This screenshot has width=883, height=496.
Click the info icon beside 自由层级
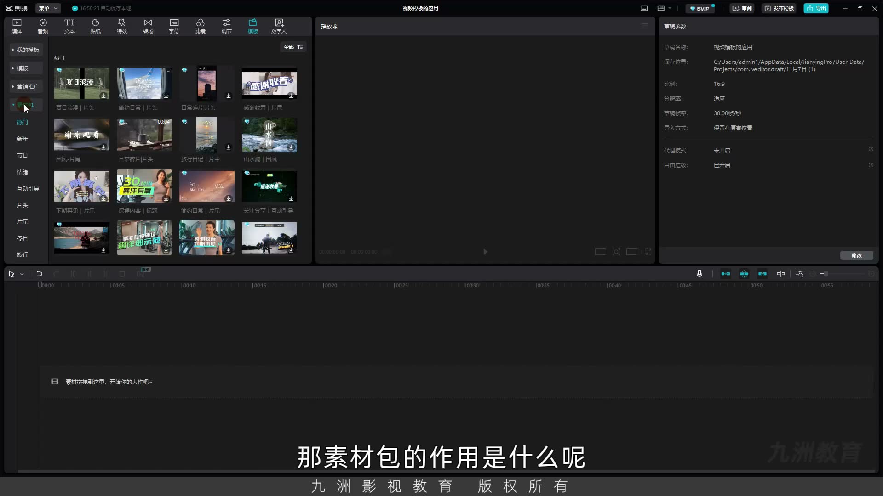(x=871, y=165)
